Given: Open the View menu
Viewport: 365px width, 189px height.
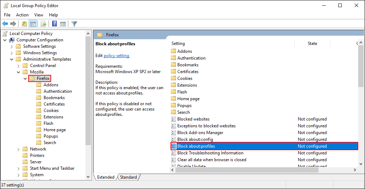Looking at the screenshot, I should [x=39, y=15].
